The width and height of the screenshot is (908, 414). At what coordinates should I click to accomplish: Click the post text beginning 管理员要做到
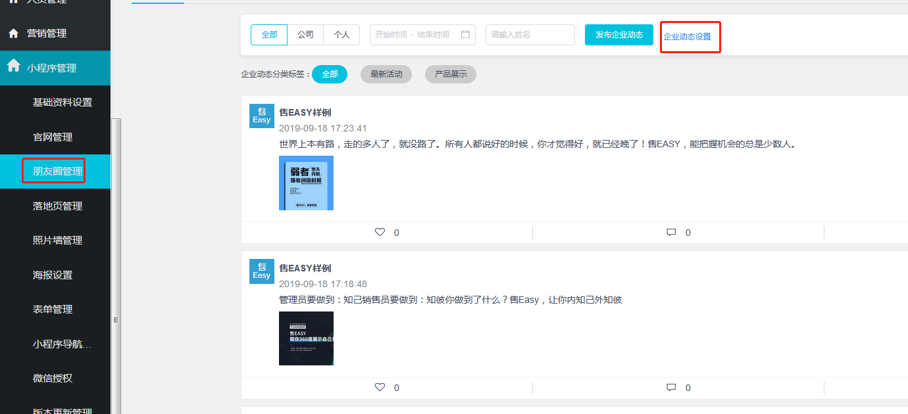(451, 300)
